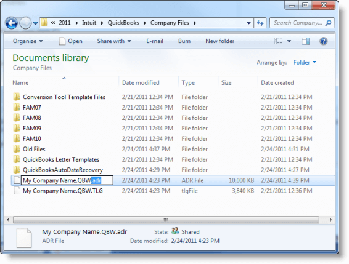Expand the view options arrow

[289, 41]
